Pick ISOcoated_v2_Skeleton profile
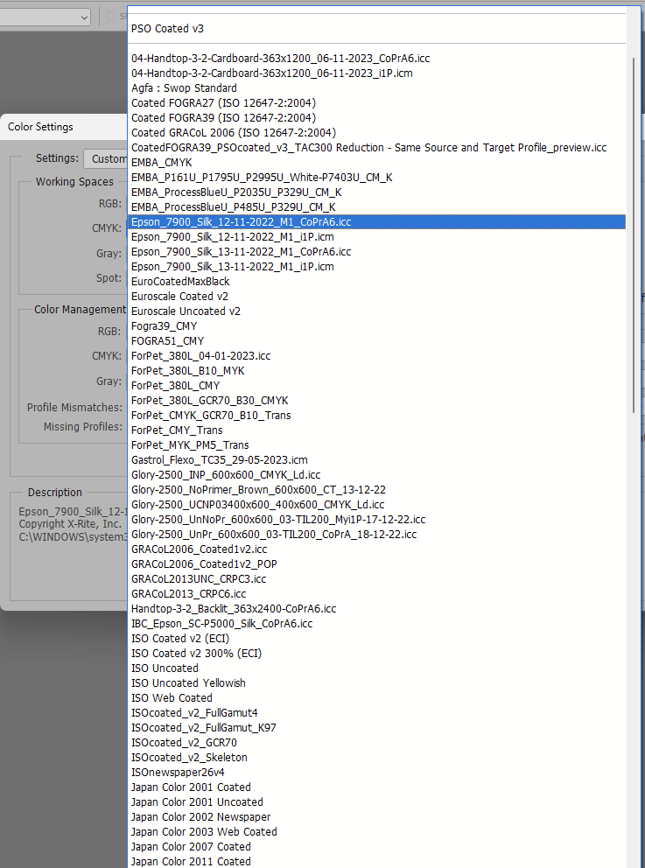 tap(376, 759)
